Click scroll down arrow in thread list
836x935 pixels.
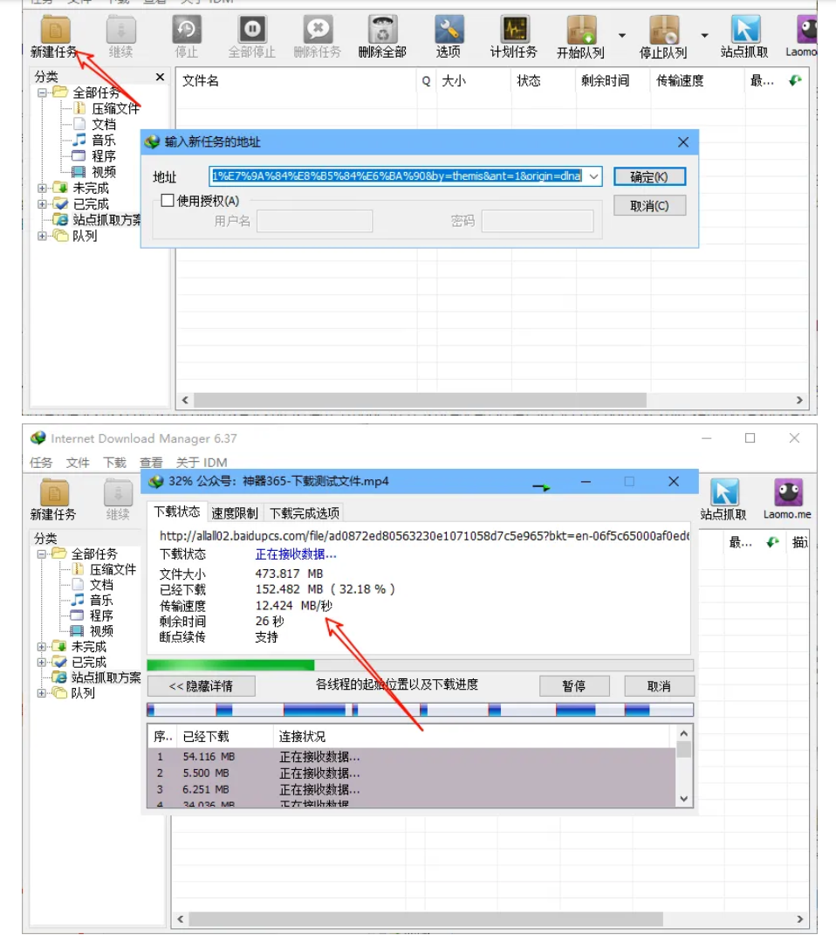(684, 799)
